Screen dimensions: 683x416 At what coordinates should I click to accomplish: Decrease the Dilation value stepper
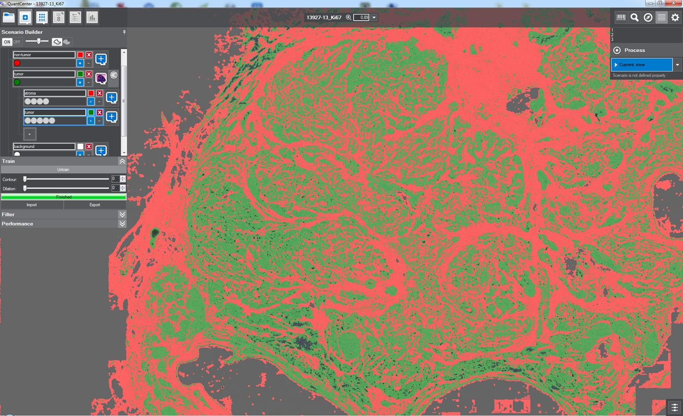pos(123,190)
